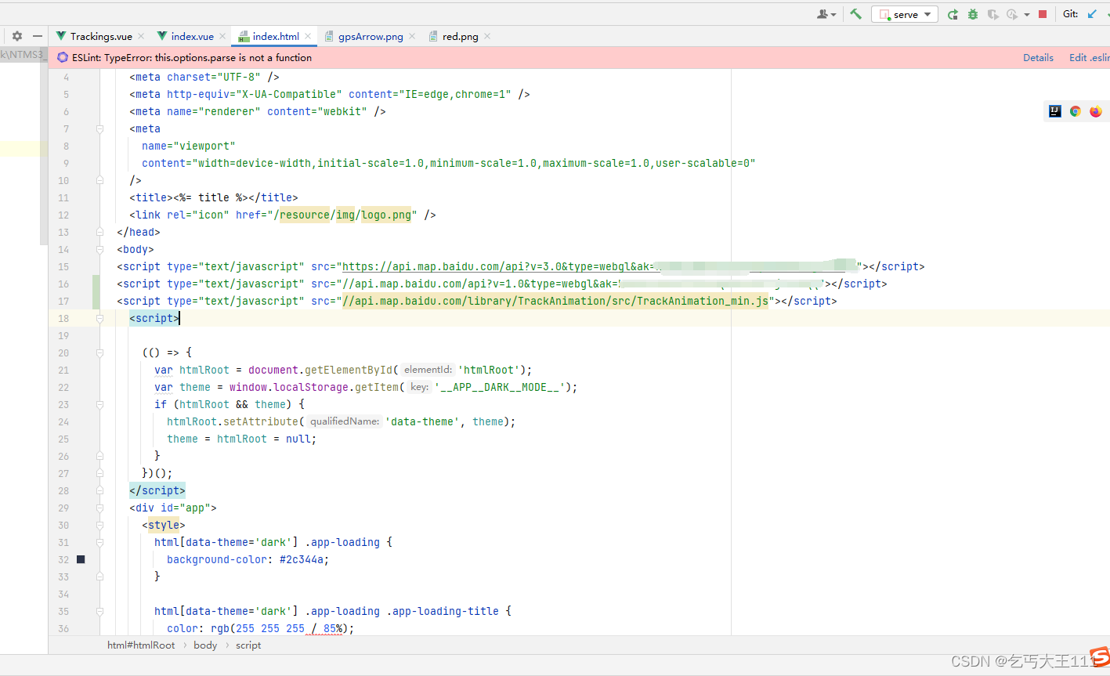
Task: Place cursor after opening script tag line 18
Action: coord(180,318)
